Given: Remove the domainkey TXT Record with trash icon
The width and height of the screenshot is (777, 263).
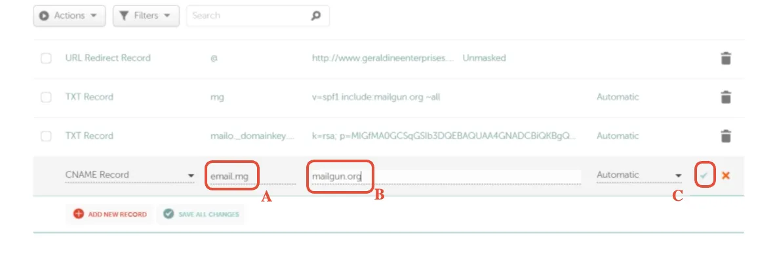Looking at the screenshot, I should click(x=725, y=136).
